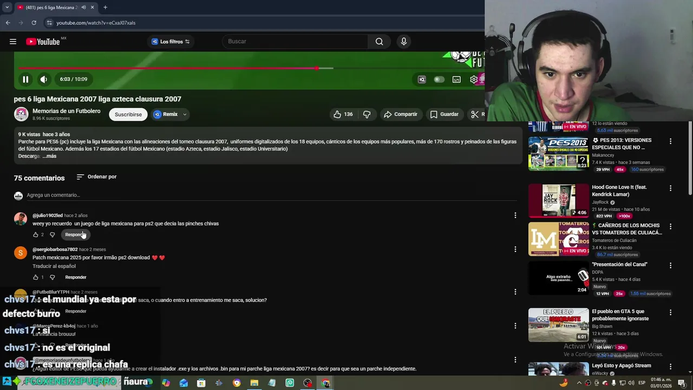
Task: Open the player settings gear
Action: click(x=474, y=79)
